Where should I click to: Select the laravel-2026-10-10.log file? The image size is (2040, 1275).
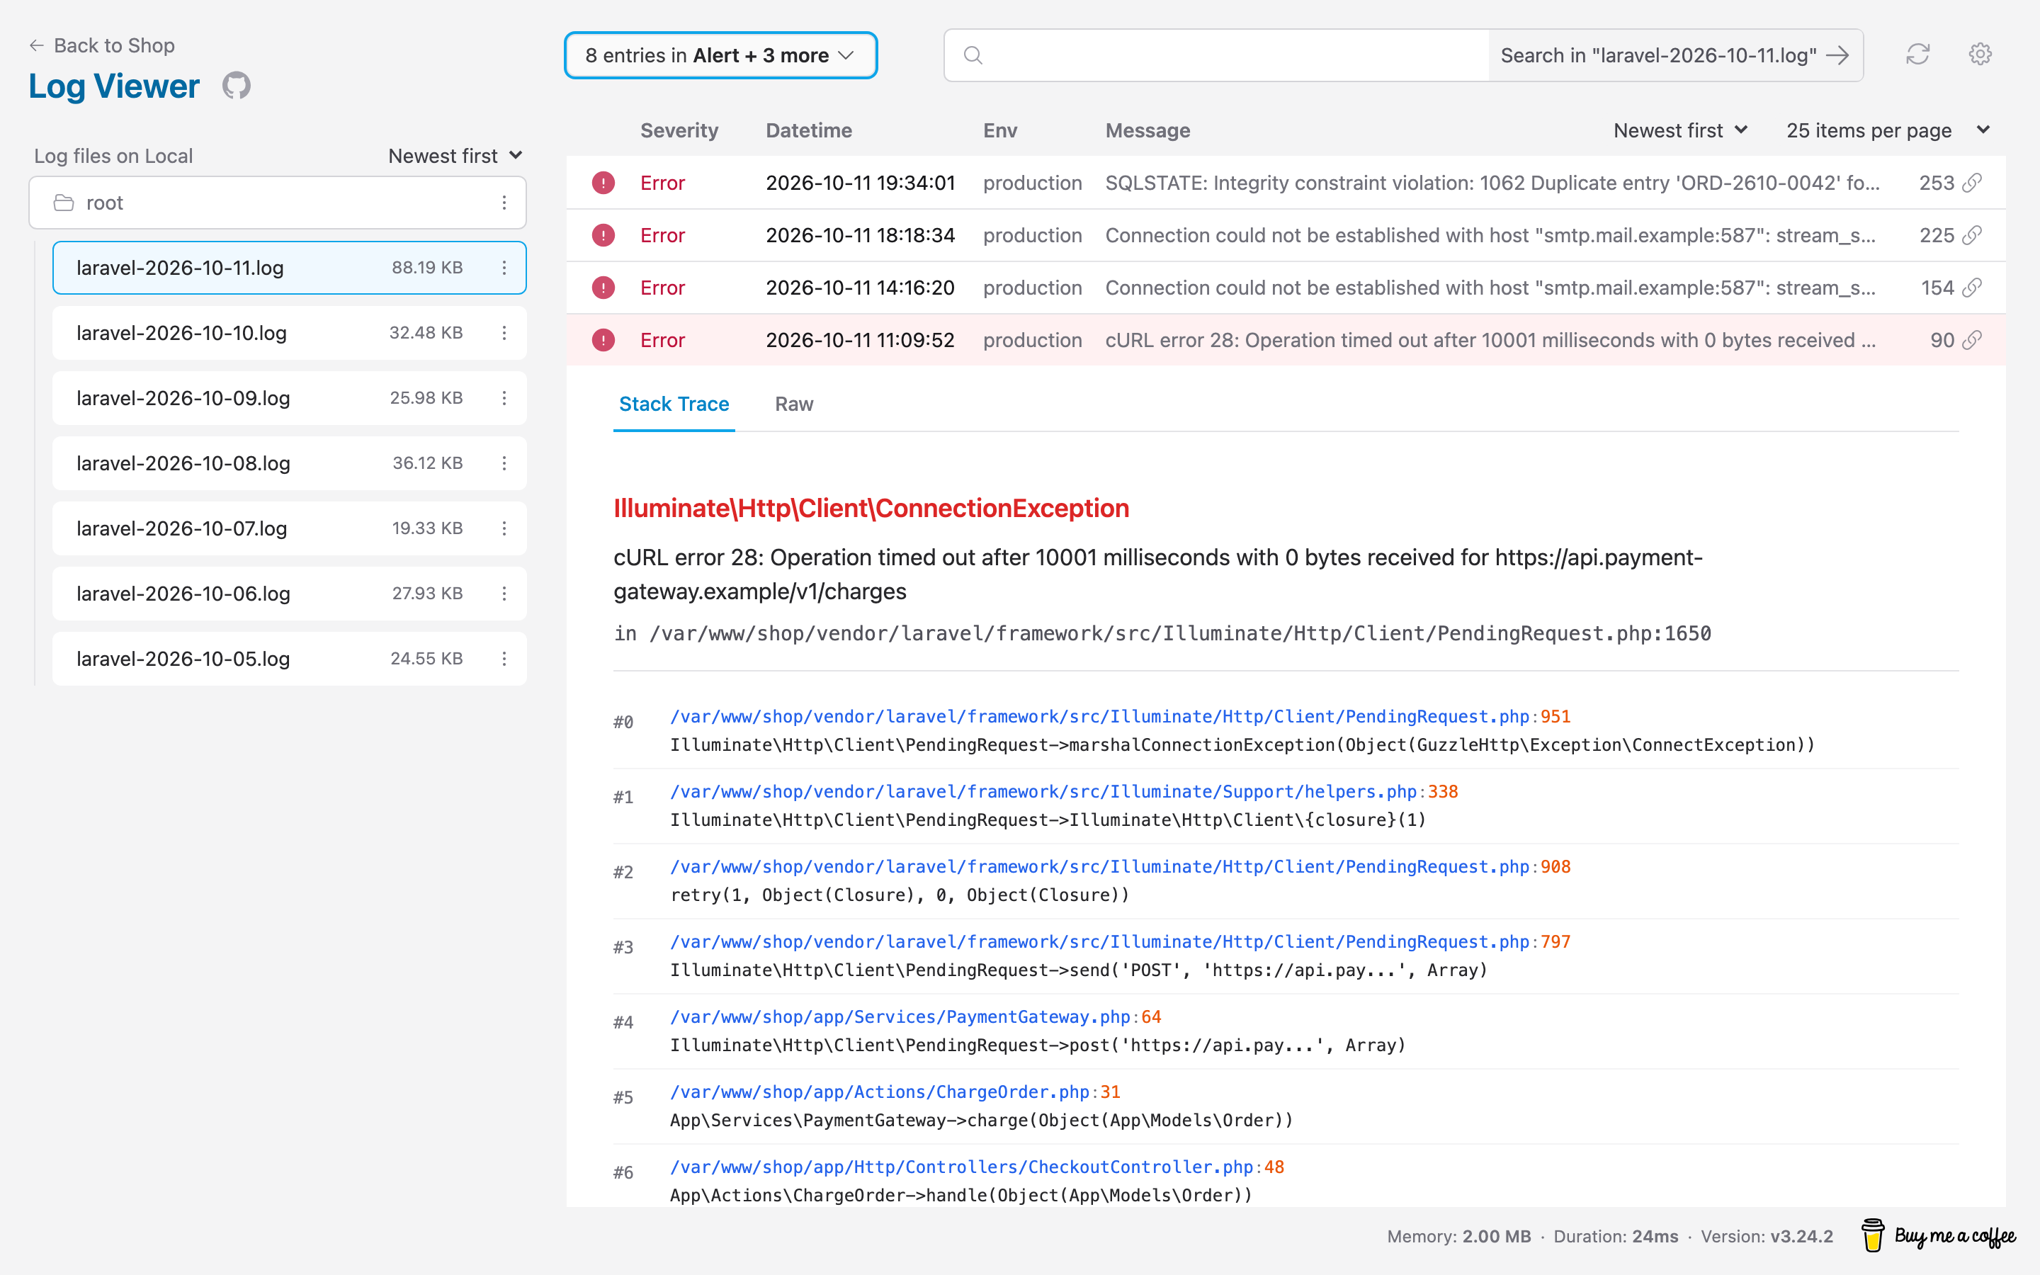coord(289,333)
